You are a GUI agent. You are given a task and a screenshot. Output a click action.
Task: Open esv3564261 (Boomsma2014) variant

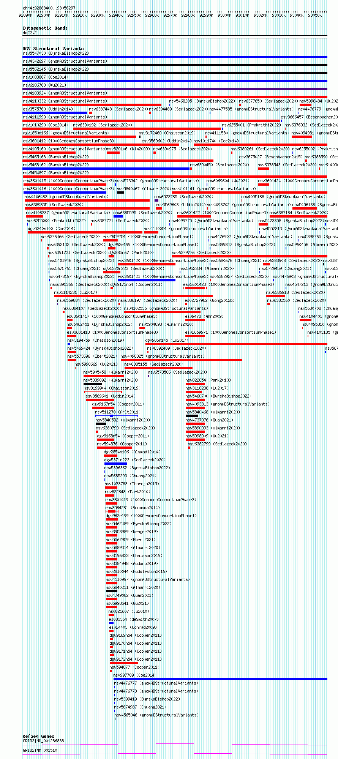pos(133,508)
